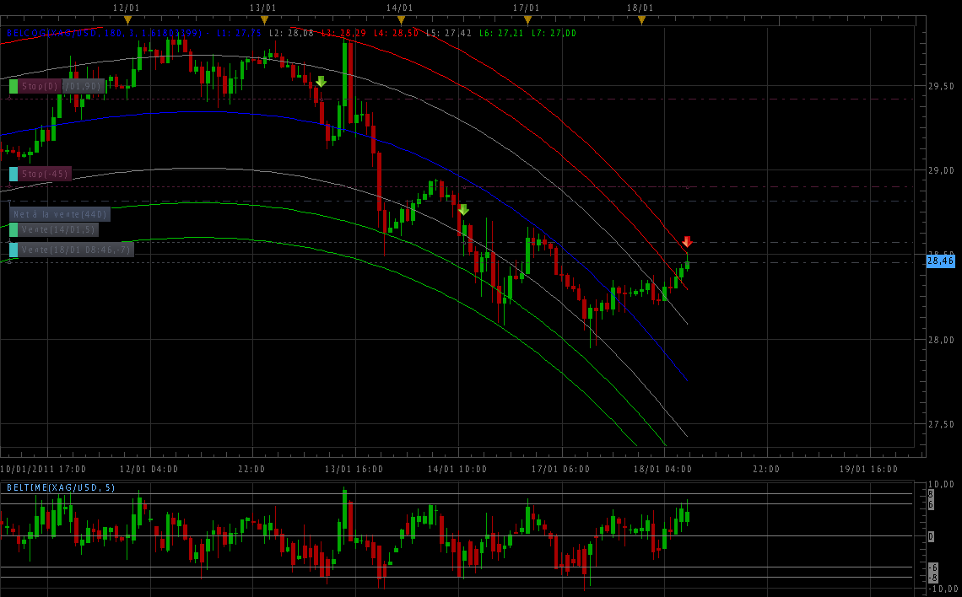Click the 18/01 orange day marker triangle

641,19
